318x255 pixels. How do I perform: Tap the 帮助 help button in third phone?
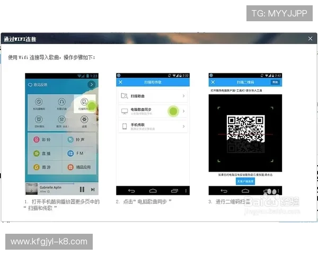tap(275, 82)
